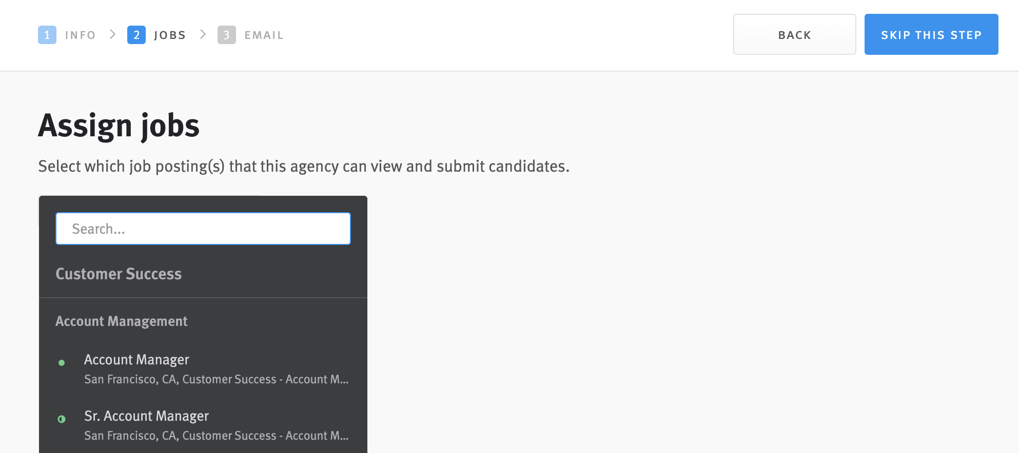The height and width of the screenshot is (453, 1019).
Task: Click SKIP THIS STEP
Action: [x=931, y=34]
